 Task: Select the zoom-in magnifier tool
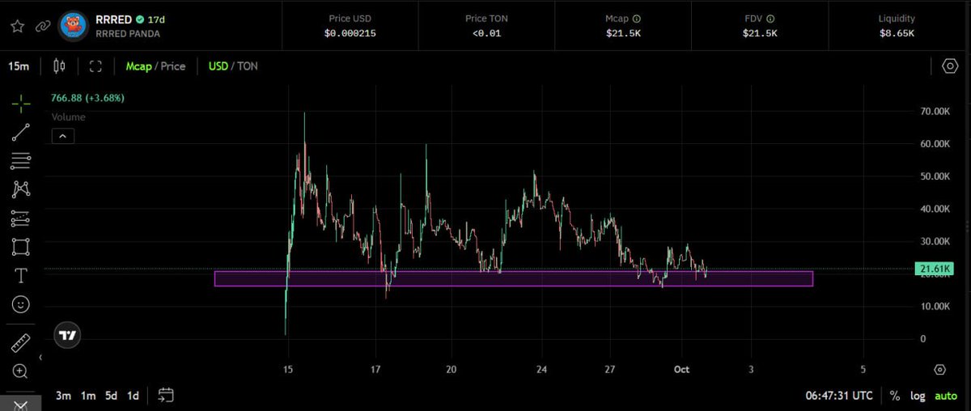point(21,371)
